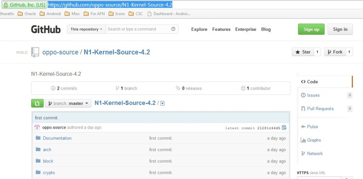Click the Sign in button
The width and height of the screenshot is (363, 179).
click(340, 29)
